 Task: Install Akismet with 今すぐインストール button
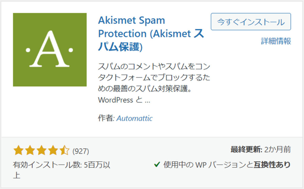[251, 22]
